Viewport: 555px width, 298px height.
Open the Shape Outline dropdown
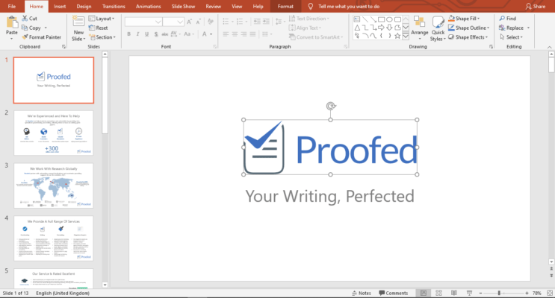(469, 28)
